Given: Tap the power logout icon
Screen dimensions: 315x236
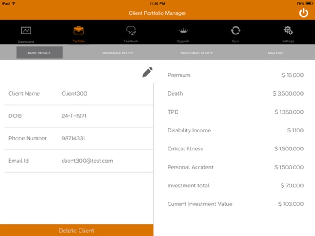Looking at the screenshot, I should [x=304, y=13].
